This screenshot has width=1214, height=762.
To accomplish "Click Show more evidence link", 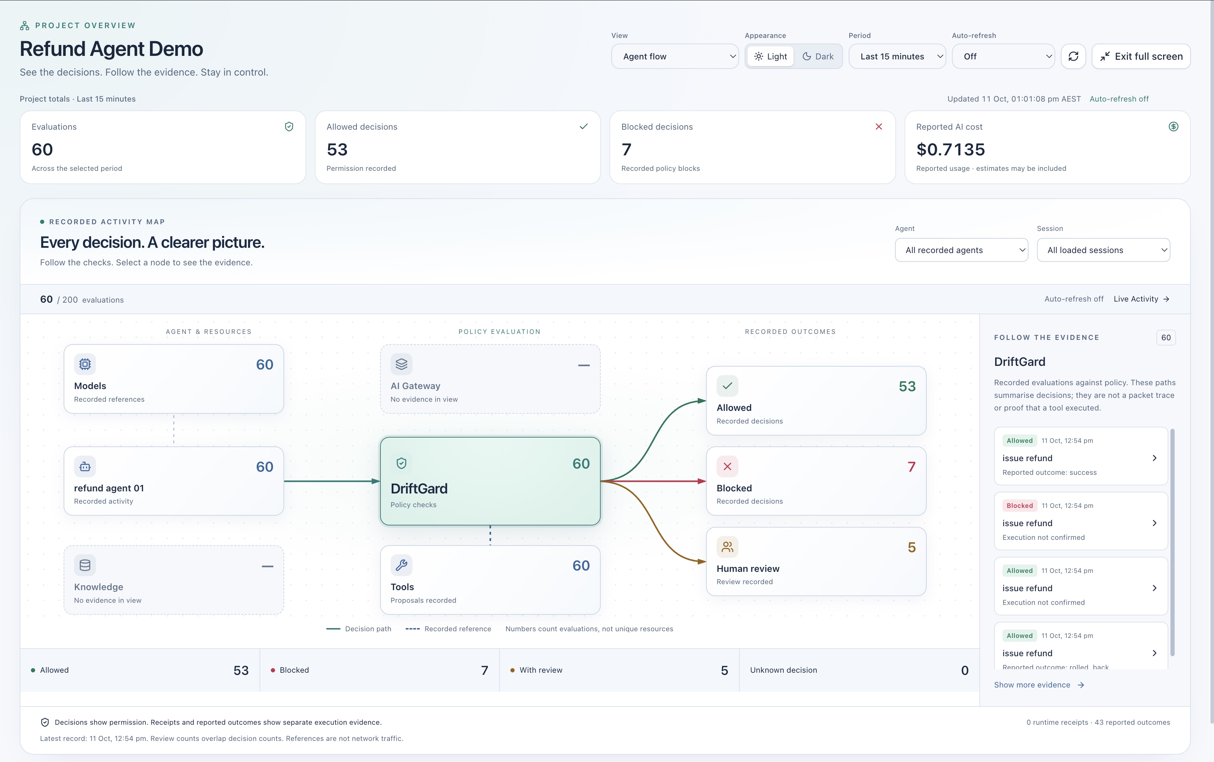I will 1039,685.
